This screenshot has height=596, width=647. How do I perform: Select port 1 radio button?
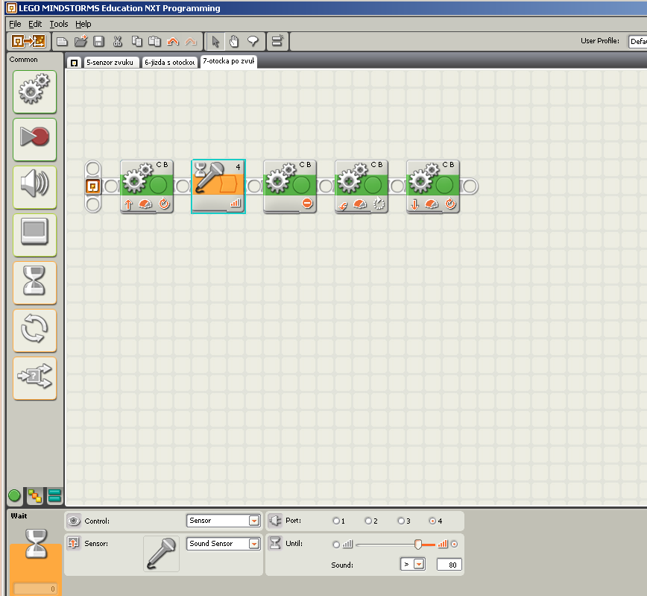(336, 521)
